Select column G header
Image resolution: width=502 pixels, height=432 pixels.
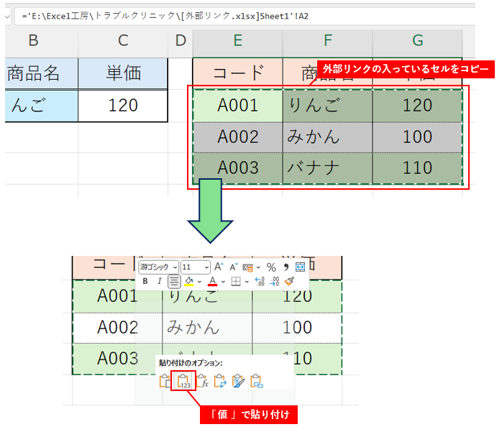click(417, 42)
